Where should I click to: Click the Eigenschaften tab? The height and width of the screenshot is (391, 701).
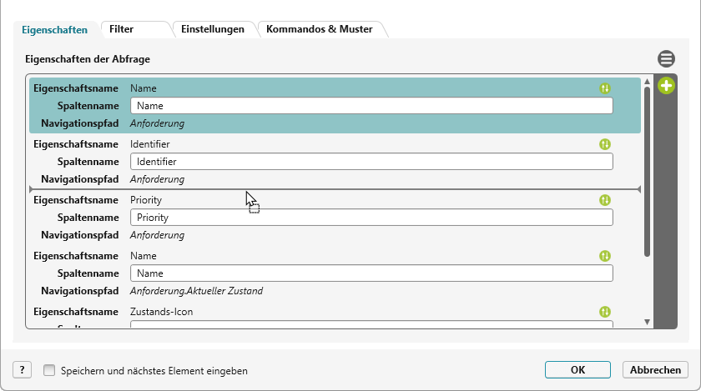(55, 29)
